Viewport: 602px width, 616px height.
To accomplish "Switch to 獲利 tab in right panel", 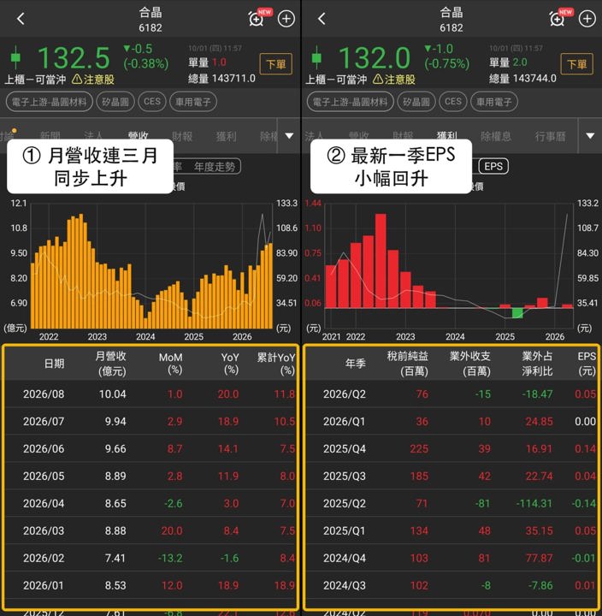I will [447, 135].
